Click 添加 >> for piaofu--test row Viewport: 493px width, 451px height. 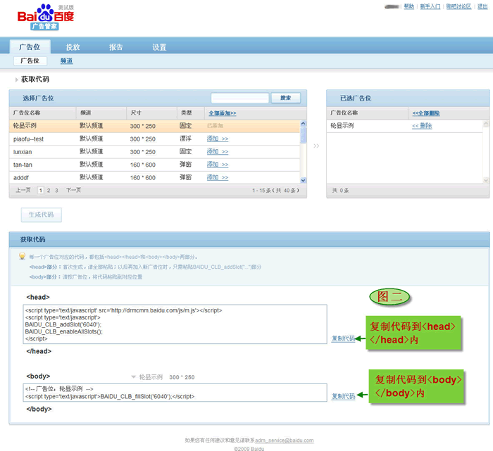coord(218,139)
